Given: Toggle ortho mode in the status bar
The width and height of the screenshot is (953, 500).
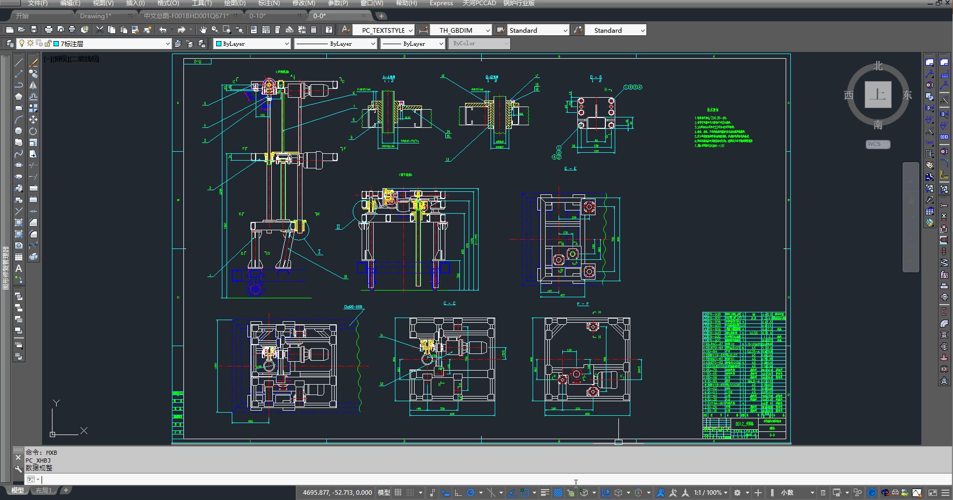Looking at the screenshot, I should click(458, 492).
